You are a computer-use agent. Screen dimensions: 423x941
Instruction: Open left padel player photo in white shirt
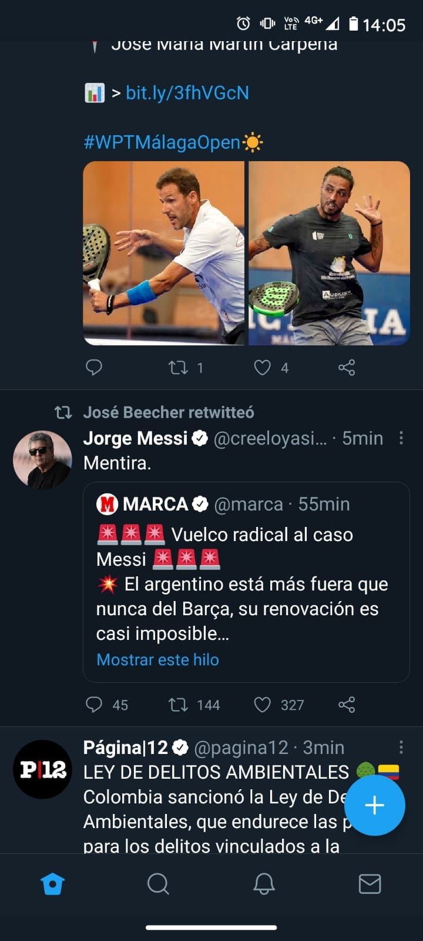[163, 253]
